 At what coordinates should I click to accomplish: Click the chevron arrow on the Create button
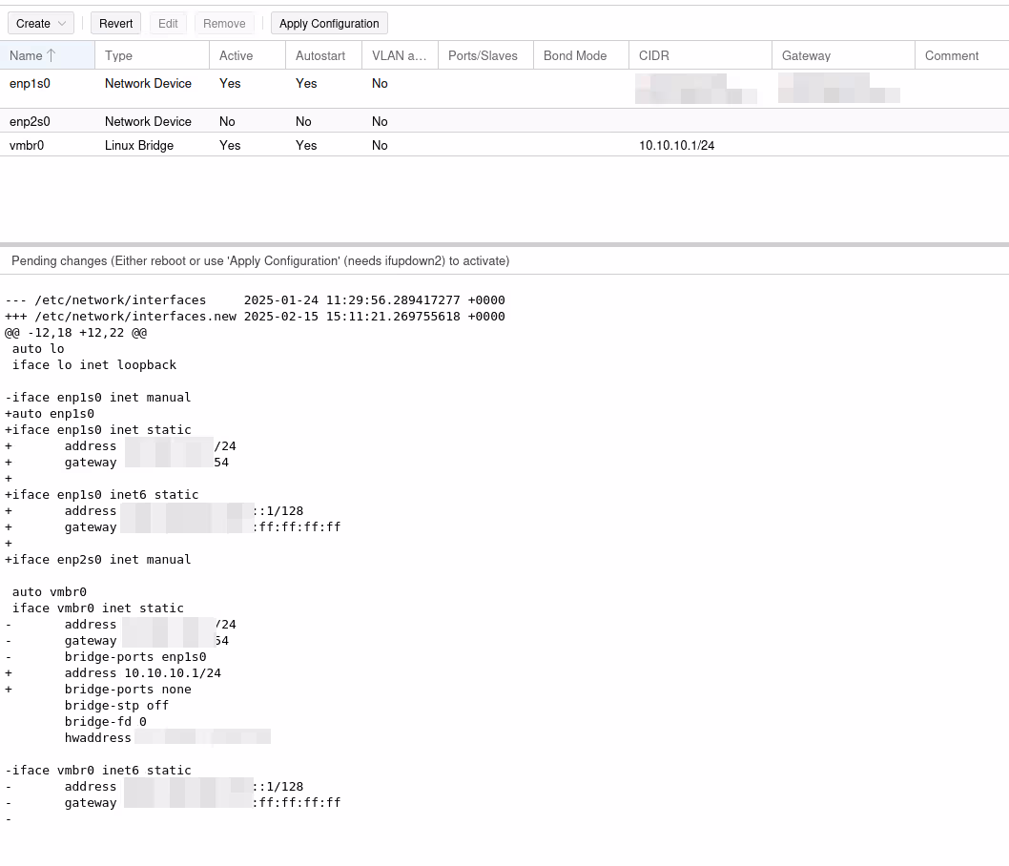click(62, 24)
